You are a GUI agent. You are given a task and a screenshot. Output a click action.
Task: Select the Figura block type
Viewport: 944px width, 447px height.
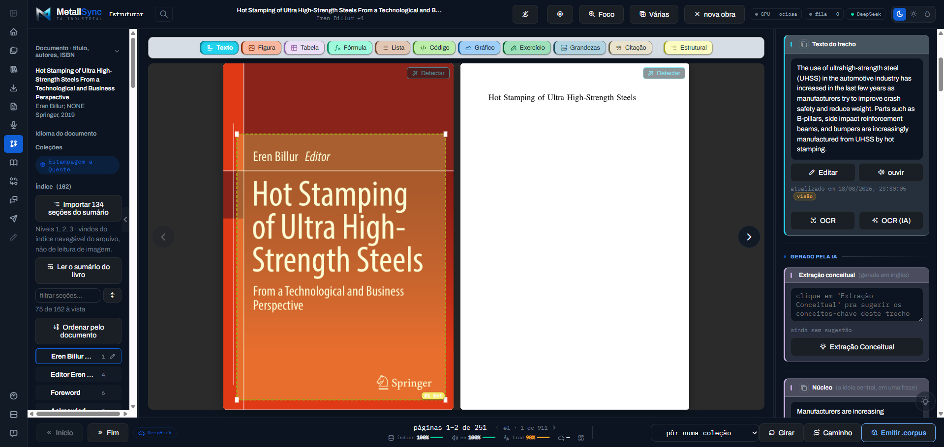click(x=262, y=48)
